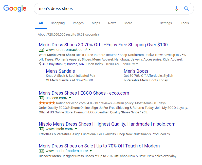This screenshot has width=202, height=165.
Task: Open the Touch of Modern sale headline
Action: pyautogui.click(x=99, y=146)
